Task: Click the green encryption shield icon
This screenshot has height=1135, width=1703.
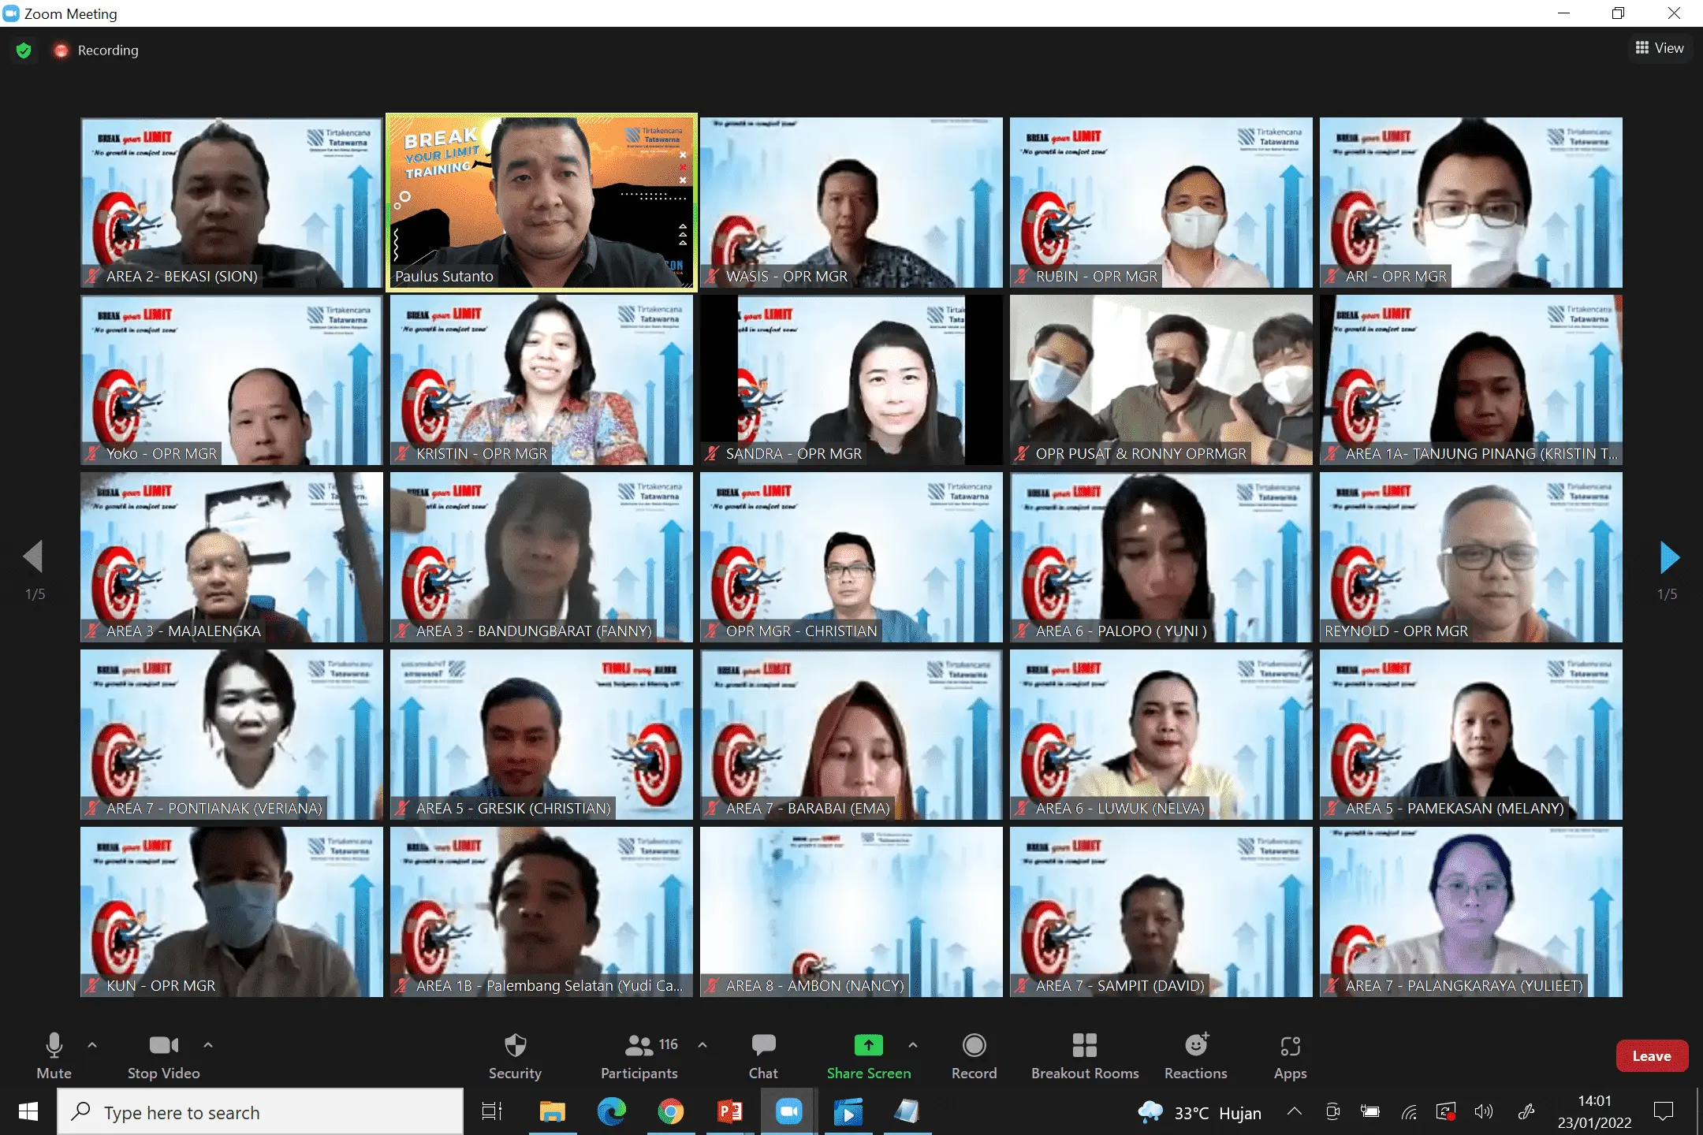Action: click(24, 50)
